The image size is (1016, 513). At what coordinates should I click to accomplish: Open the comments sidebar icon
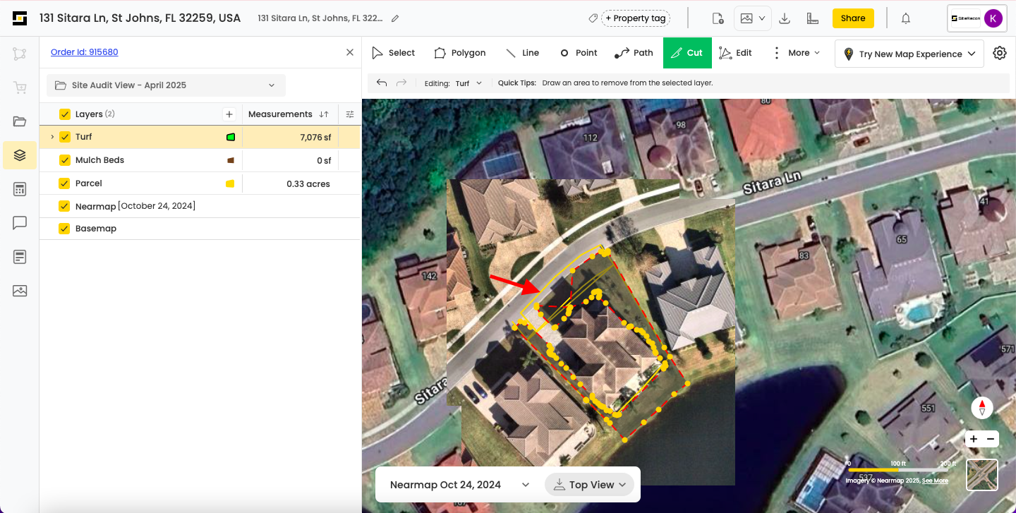[20, 223]
